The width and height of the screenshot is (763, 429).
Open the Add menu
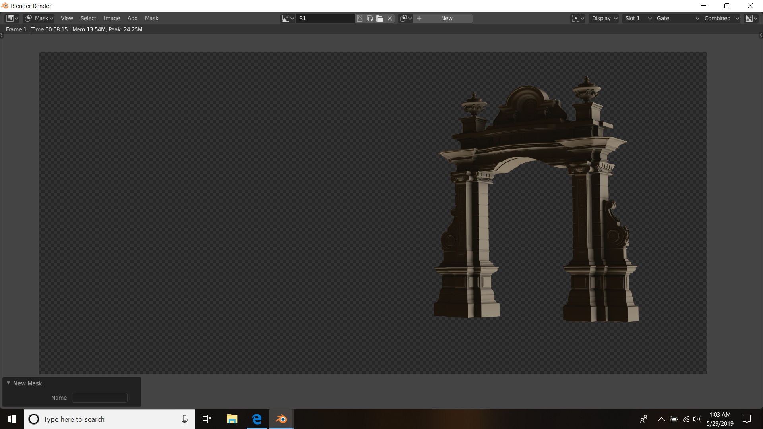pos(132,18)
